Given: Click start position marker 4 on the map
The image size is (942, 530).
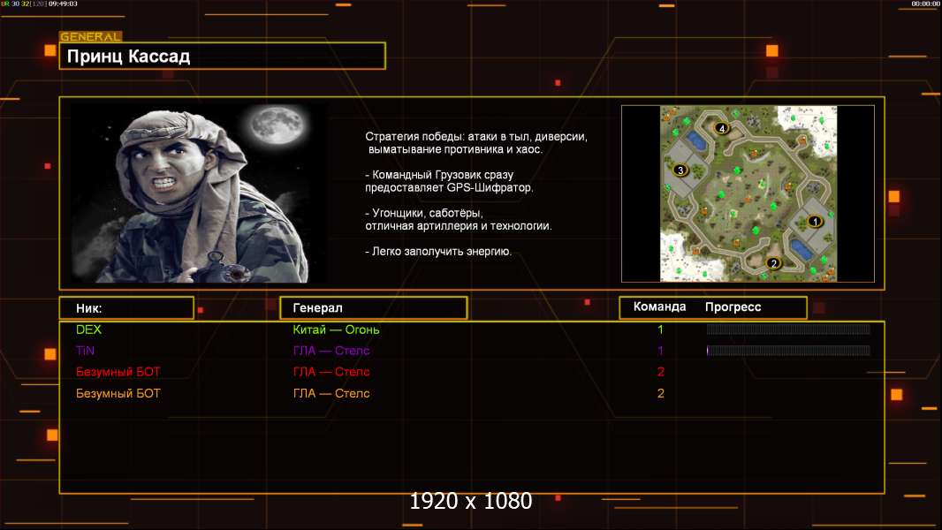Looking at the screenshot, I should (722, 128).
